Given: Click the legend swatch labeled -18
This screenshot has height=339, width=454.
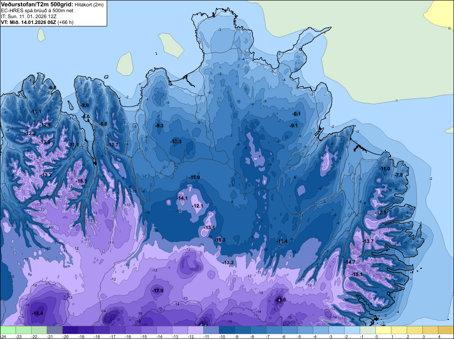Looking at the screenshot, I should coord(102,330).
